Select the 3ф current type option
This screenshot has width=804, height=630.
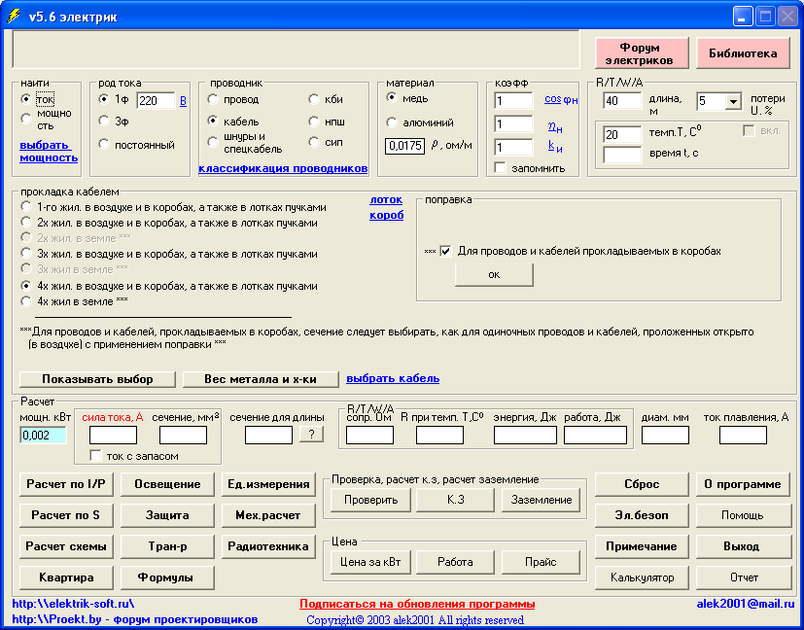[x=104, y=121]
